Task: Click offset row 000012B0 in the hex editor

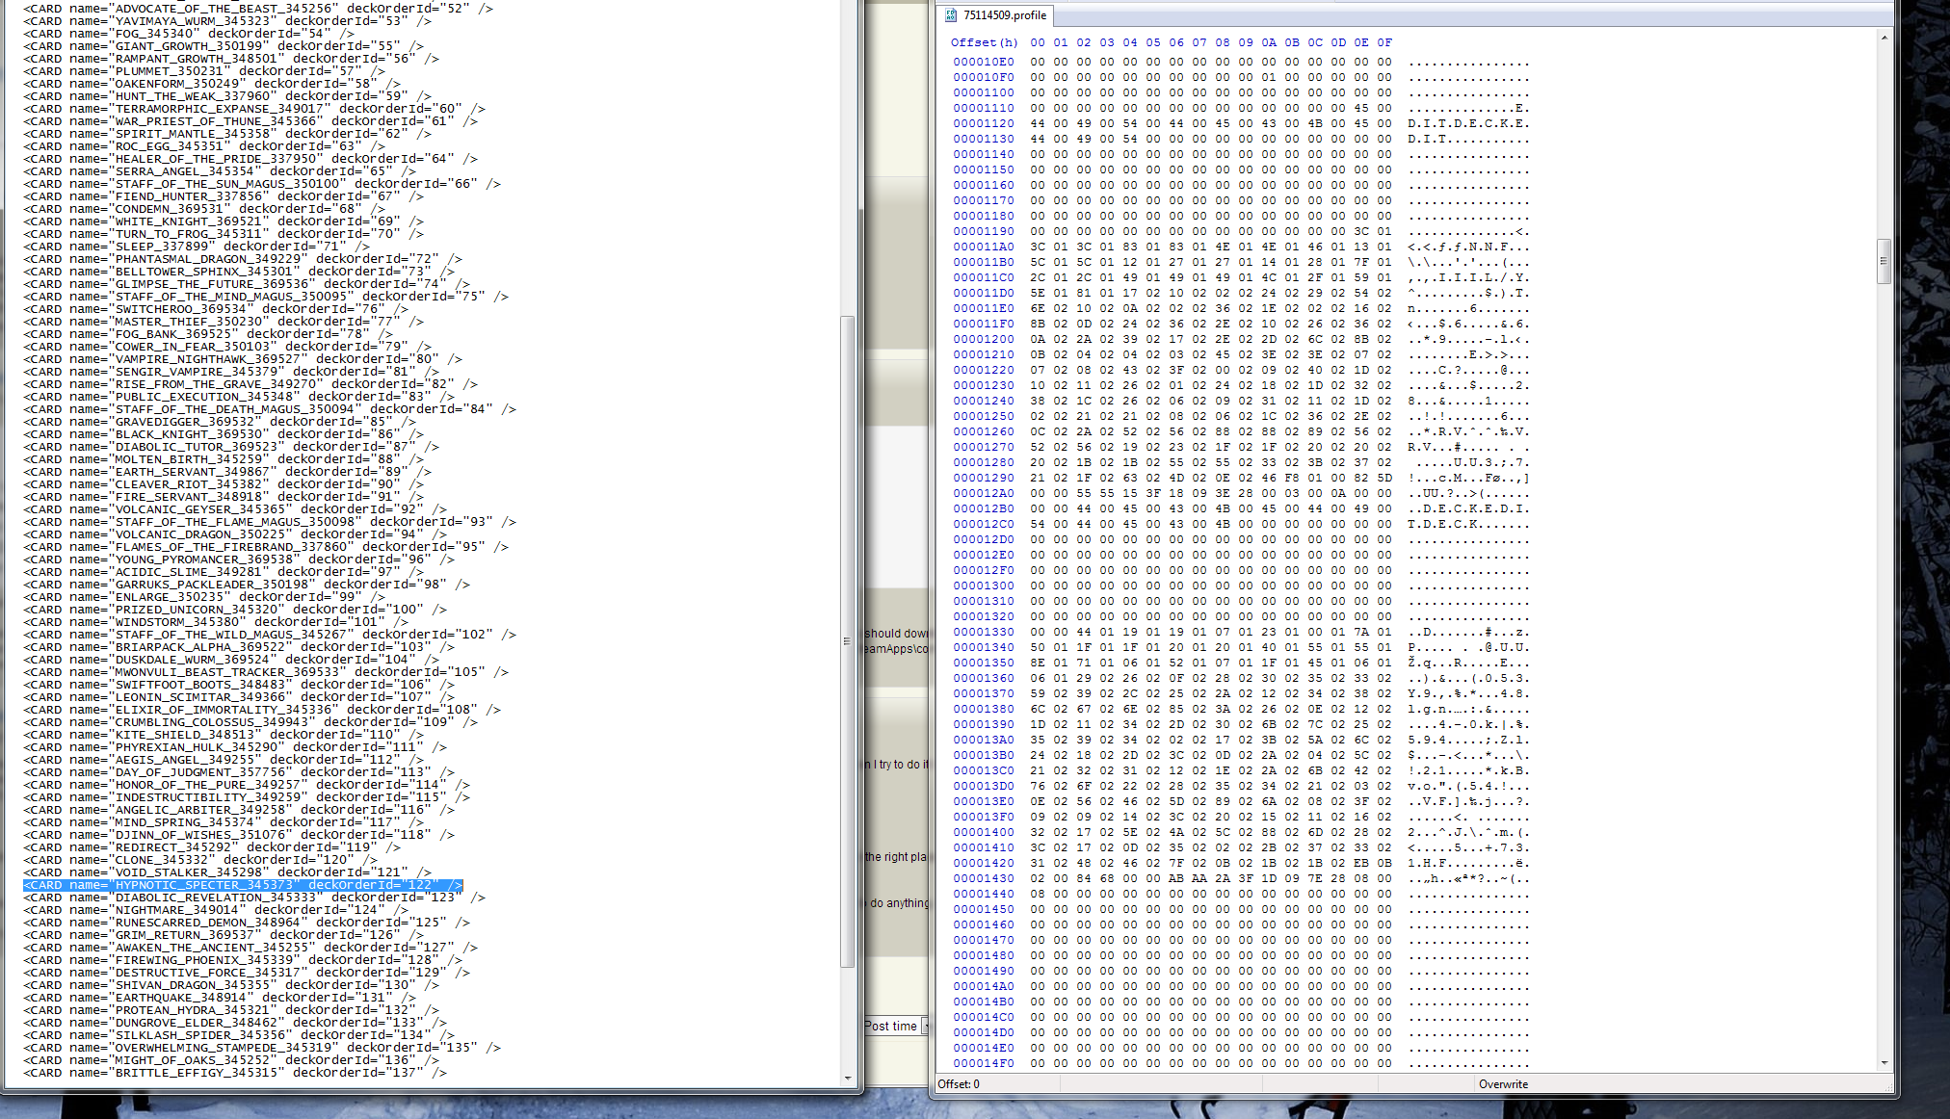Action: click(983, 508)
